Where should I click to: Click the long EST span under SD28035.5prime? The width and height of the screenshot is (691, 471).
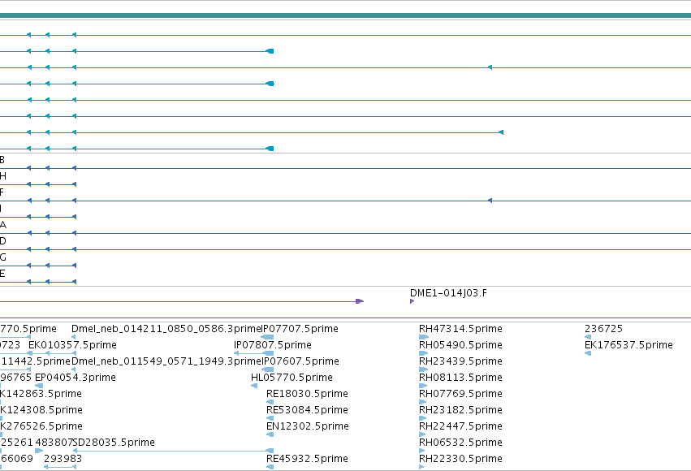pyautogui.click(x=173, y=451)
